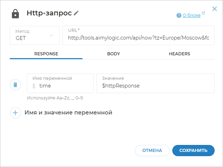Close the Http-запрос dialog with X
The image size is (223, 167).
pyautogui.click(x=215, y=9)
